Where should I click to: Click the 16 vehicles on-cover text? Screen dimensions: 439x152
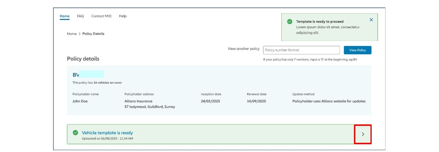click(110, 83)
